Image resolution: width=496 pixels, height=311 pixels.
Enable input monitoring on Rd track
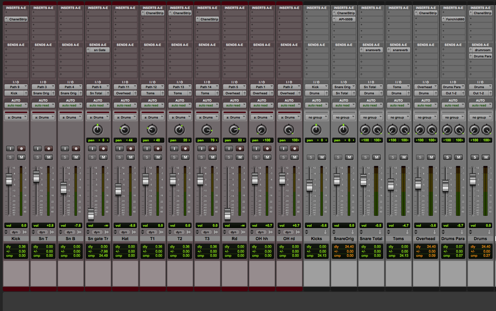[229, 149]
